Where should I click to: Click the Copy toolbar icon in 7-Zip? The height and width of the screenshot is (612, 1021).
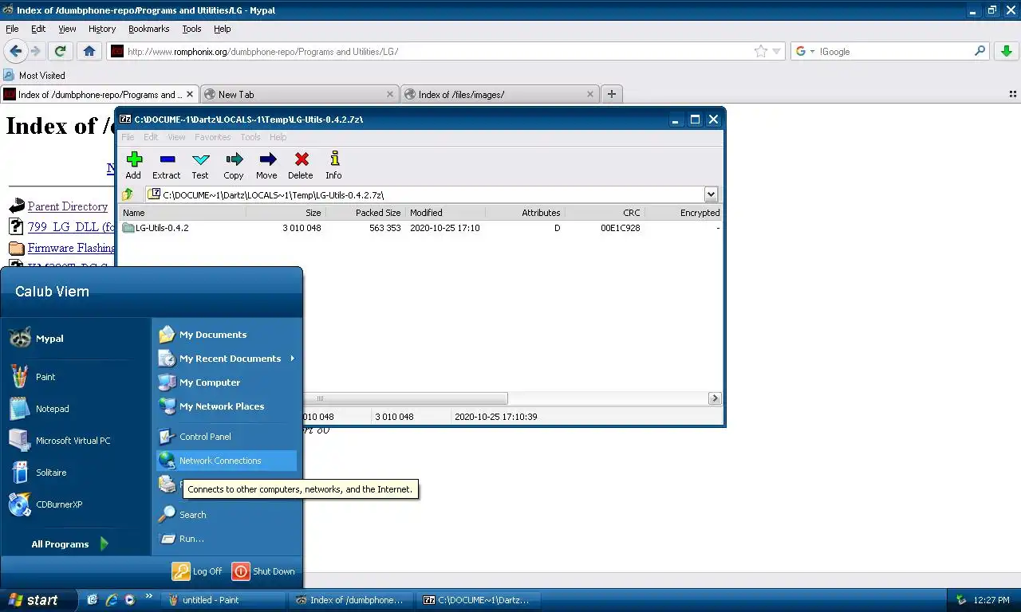click(234, 166)
